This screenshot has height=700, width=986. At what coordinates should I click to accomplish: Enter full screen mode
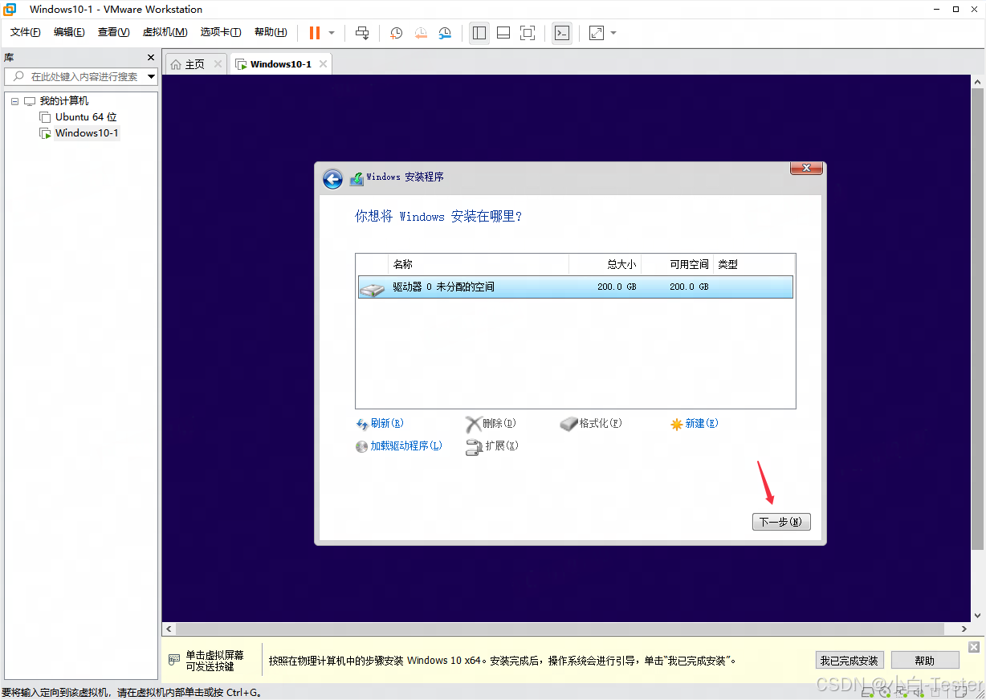pyautogui.click(x=528, y=33)
